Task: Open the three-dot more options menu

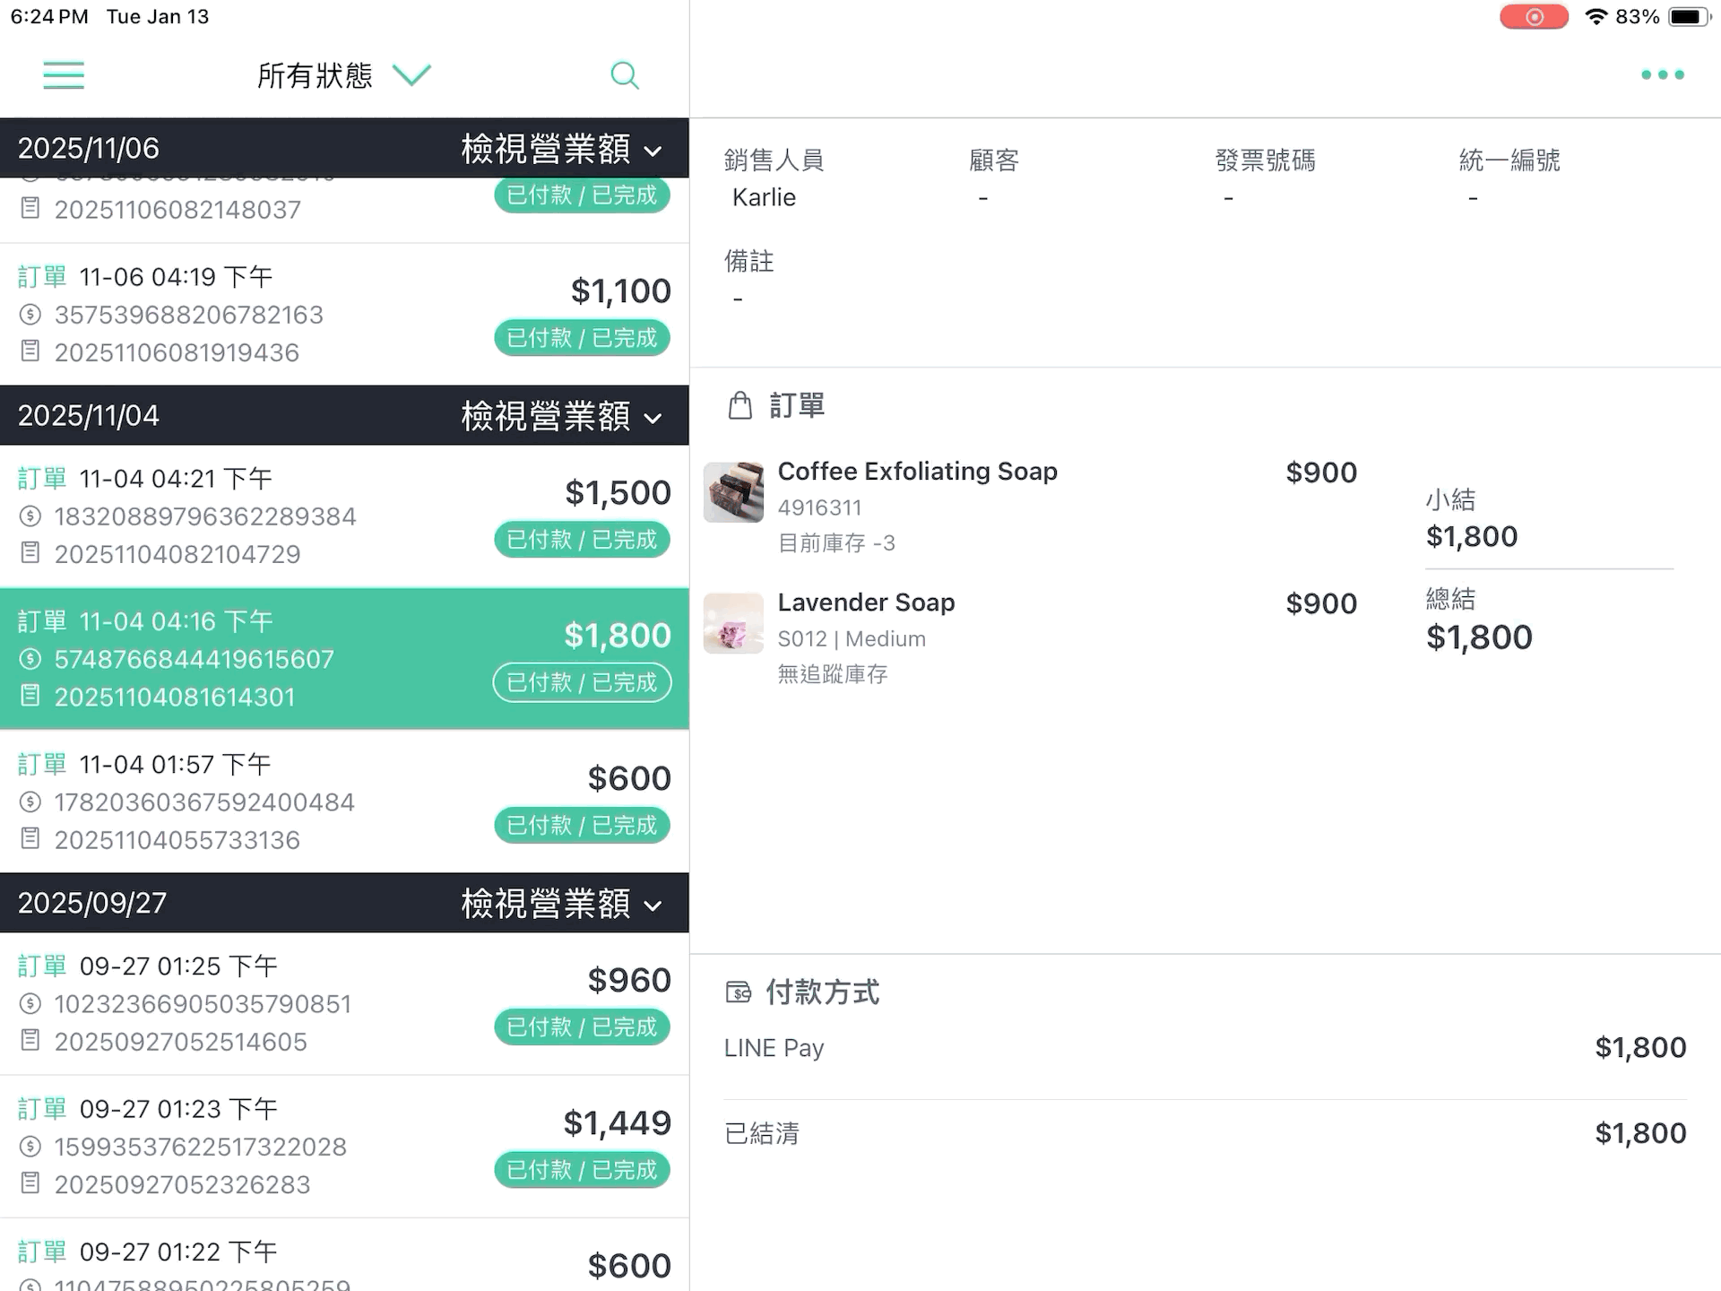Action: [1663, 74]
